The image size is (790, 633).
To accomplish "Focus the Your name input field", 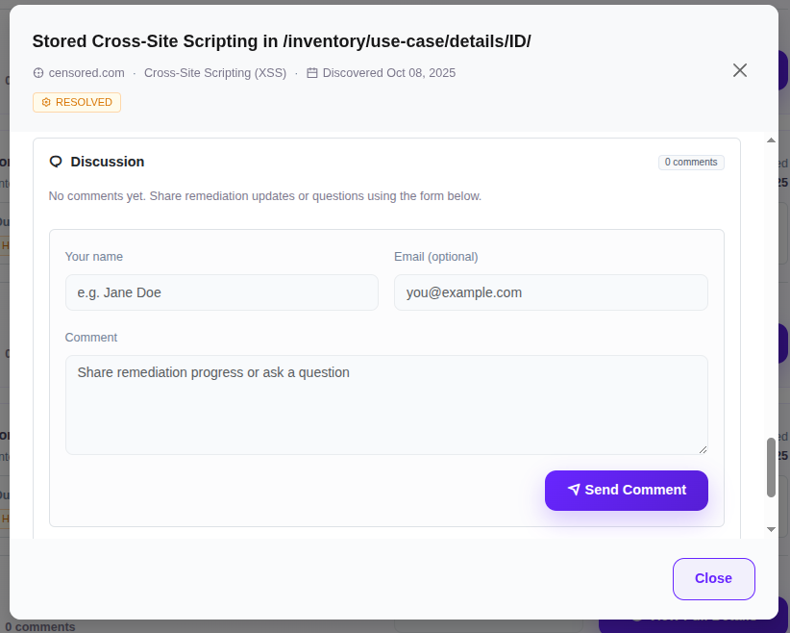I will 221,292.
